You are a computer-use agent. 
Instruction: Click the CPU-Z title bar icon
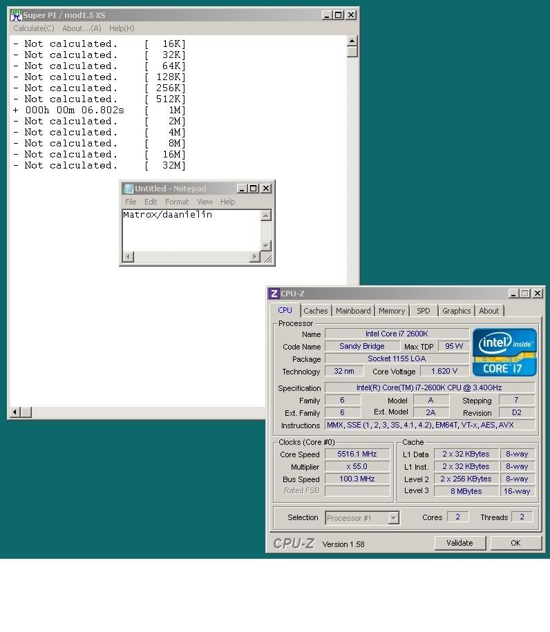coord(274,294)
